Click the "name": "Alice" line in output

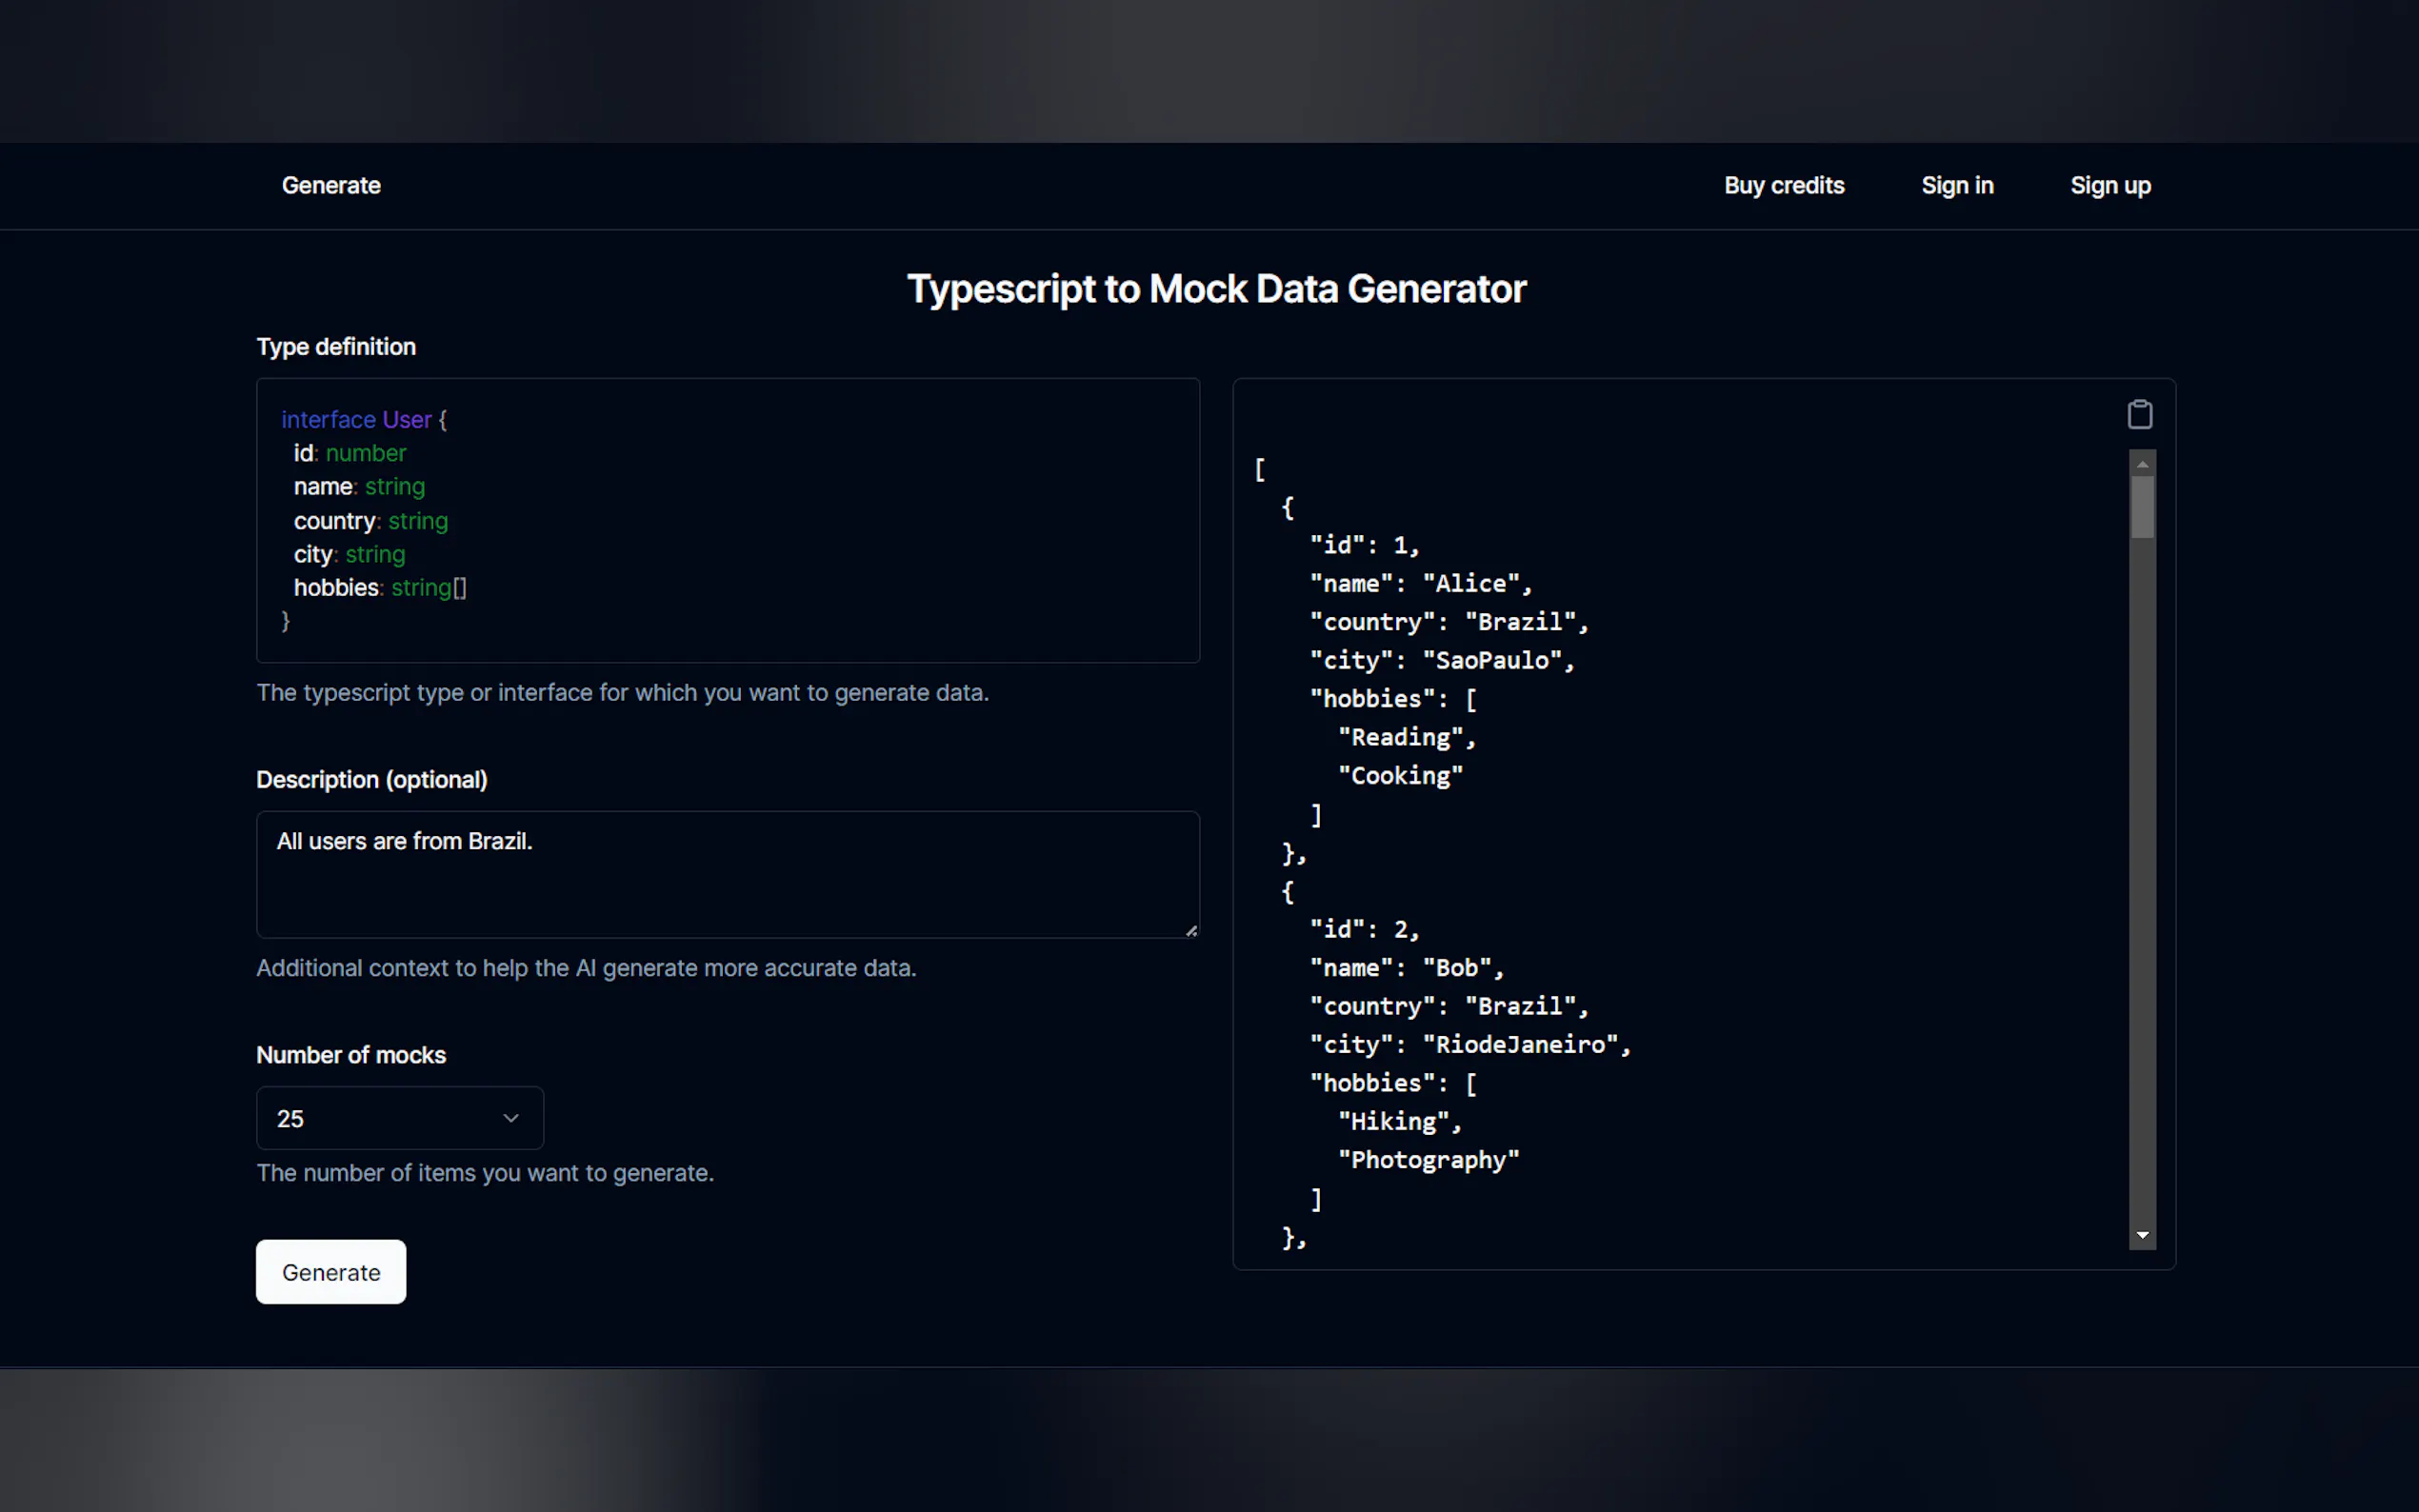pos(1420,584)
